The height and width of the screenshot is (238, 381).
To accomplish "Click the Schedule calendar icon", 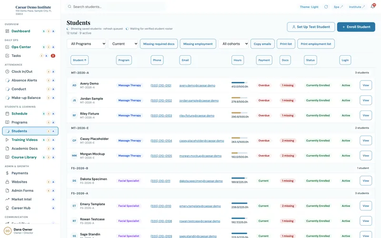I will point(7,113).
